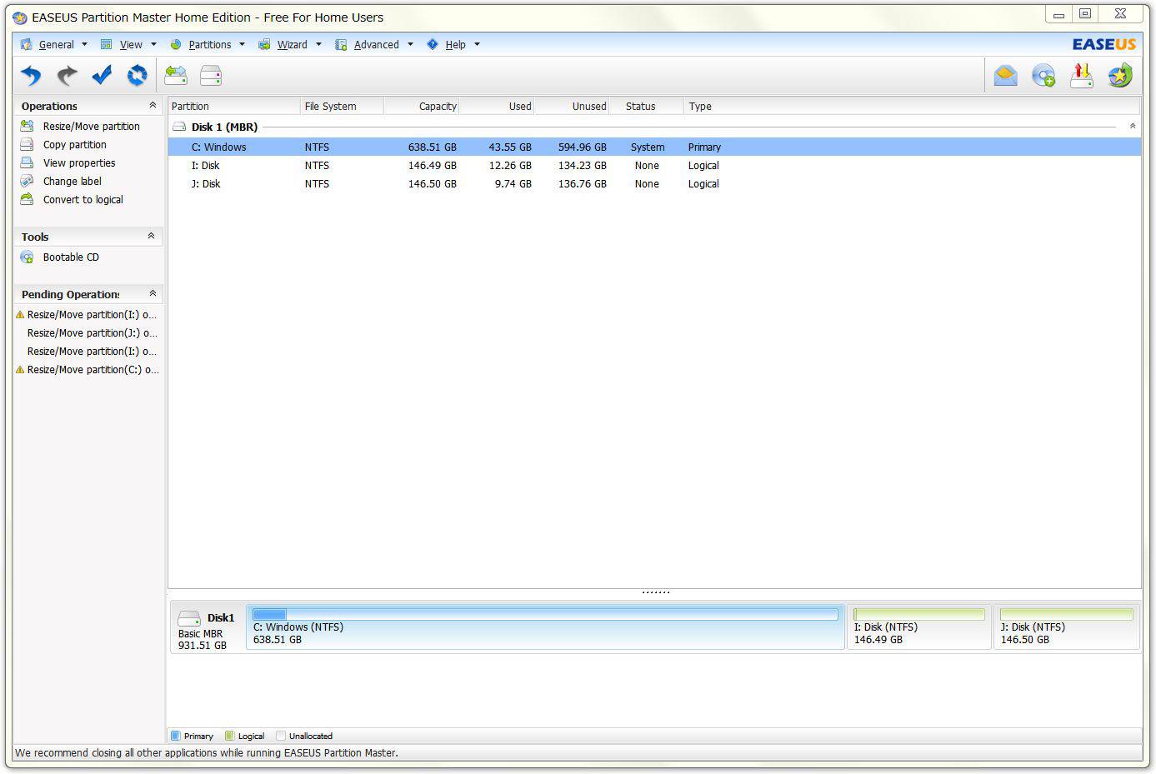The width and height of the screenshot is (1156, 774).
Task: Click the EASEUS logo
Action: [x=1103, y=44]
